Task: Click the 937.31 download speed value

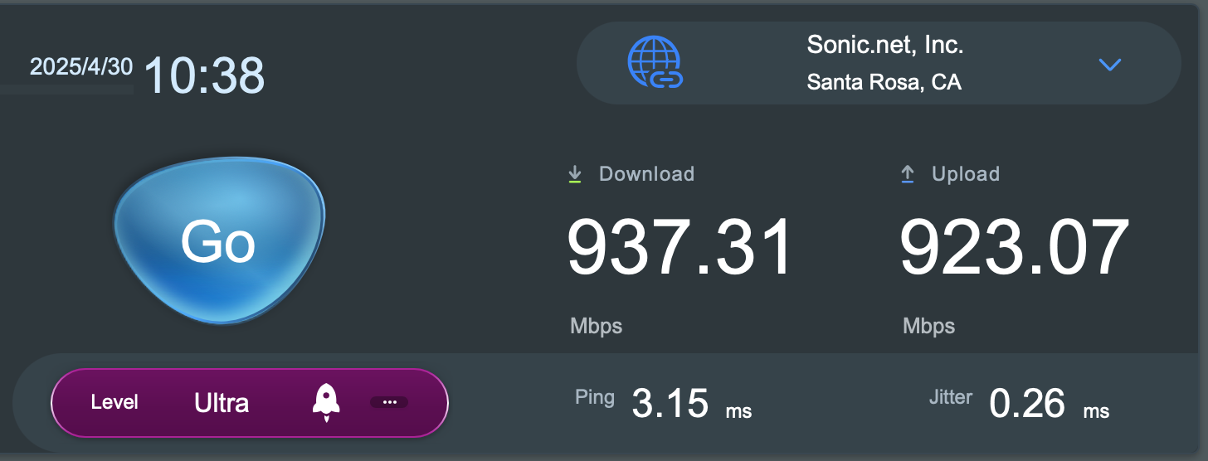Action: point(679,247)
